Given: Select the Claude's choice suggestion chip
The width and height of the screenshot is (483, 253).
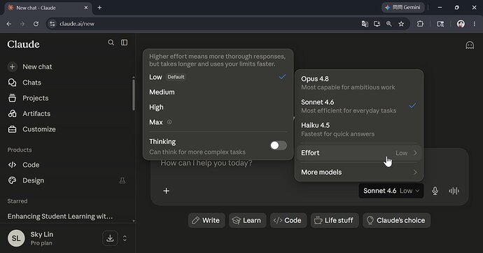Looking at the screenshot, I should point(396,220).
